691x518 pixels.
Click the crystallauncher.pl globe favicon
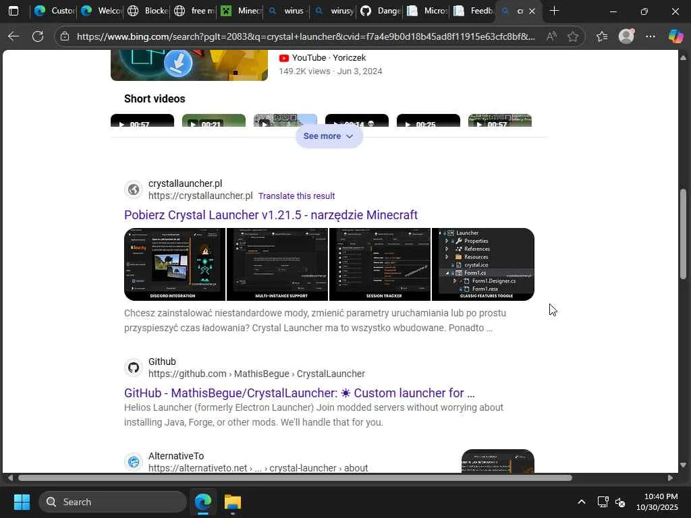pos(134,190)
